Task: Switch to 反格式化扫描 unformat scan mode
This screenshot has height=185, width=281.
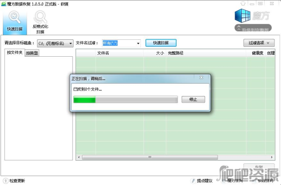Action: click(x=40, y=22)
